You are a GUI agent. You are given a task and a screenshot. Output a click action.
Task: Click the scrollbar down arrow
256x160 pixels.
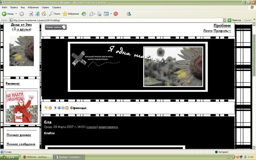254,147
